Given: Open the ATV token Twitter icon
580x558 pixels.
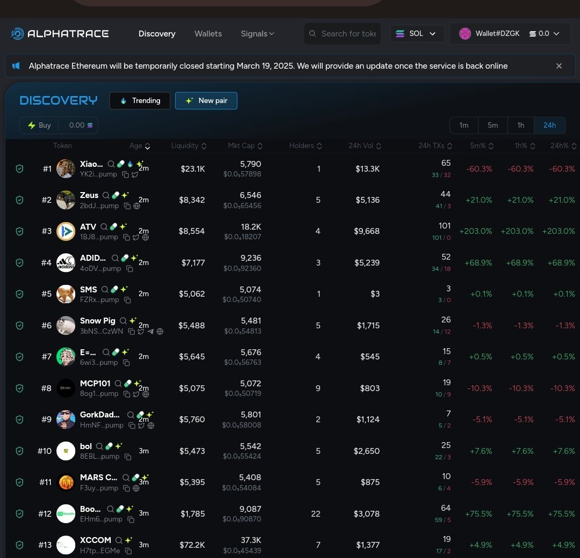Looking at the screenshot, I should click(x=136, y=237).
